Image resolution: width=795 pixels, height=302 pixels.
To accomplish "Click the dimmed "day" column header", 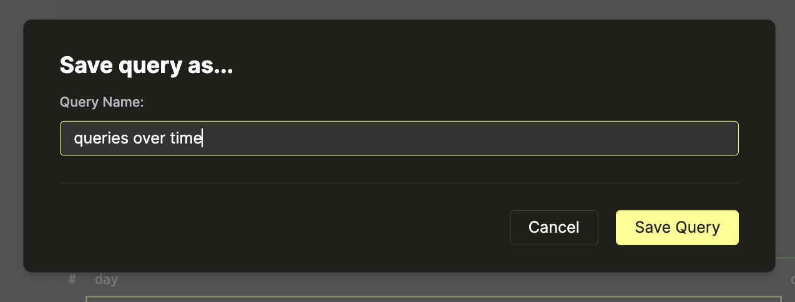I will tap(106, 280).
